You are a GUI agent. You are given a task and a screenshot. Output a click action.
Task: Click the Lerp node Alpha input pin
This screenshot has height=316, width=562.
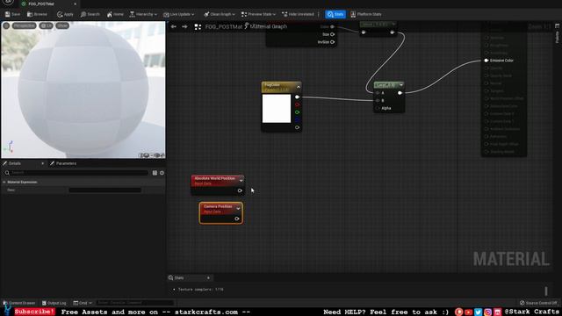click(x=378, y=108)
